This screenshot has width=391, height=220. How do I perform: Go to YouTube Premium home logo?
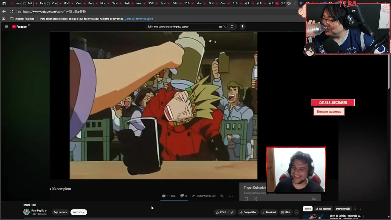(x=20, y=27)
